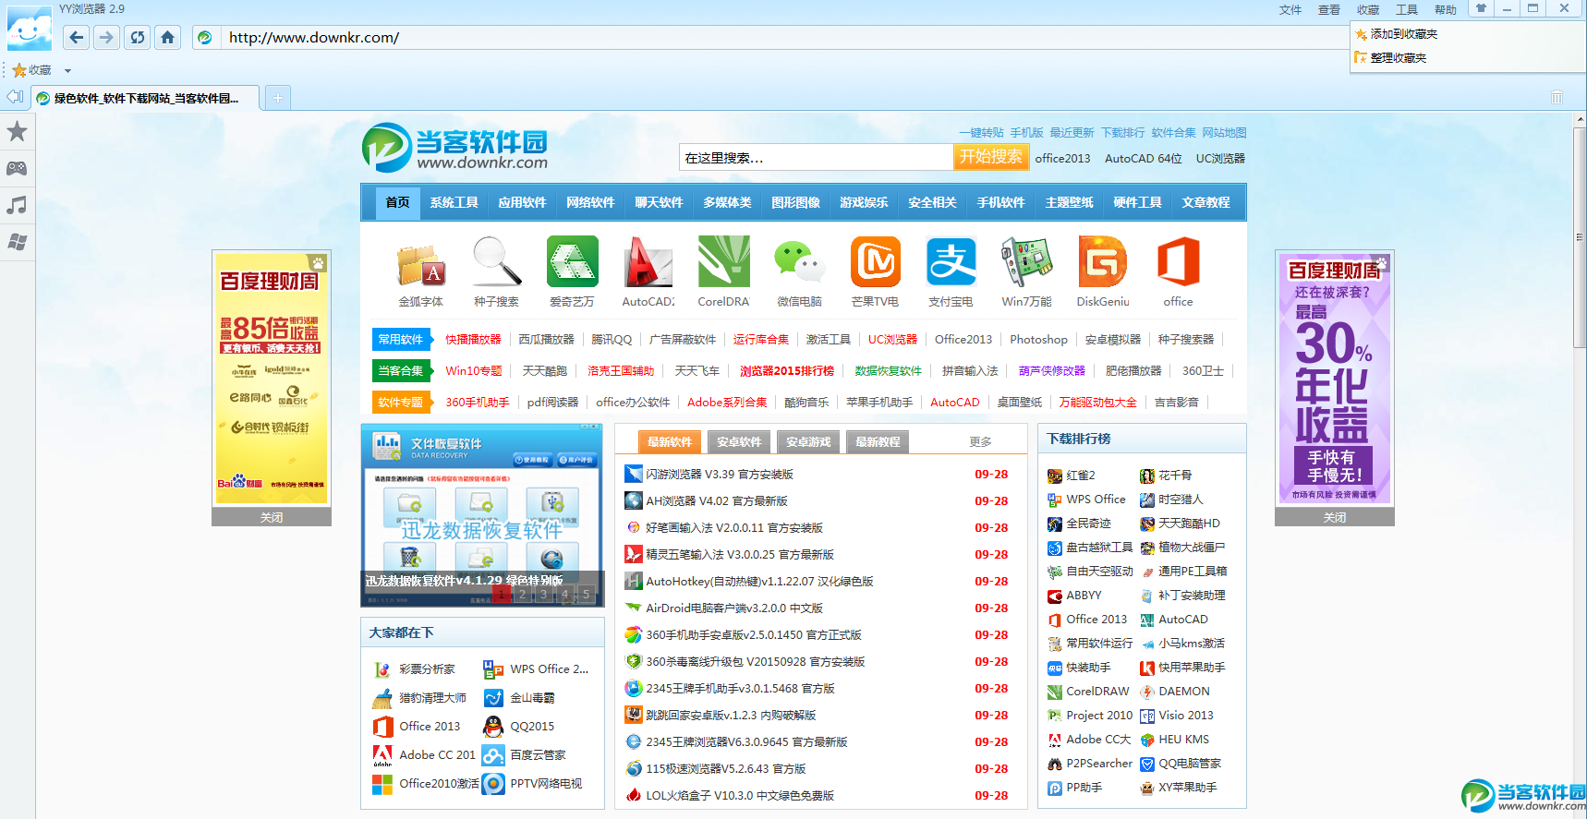Screen dimensions: 1587x819
Task: Open the Windows-flag sidebar icon
Action: click(x=17, y=242)
